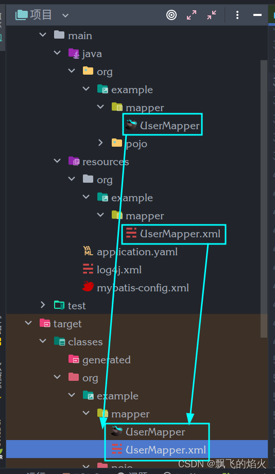This screenshot has width=275, height=474.
Task: Select UserMapper under java mapper package
Action: (170, 125)
